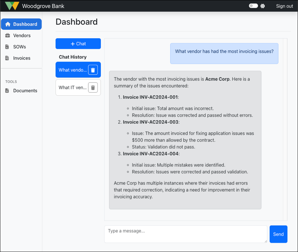This screenshot has width=298, height=252.
Task: Click the message input field
Action: tap(186, 234)
